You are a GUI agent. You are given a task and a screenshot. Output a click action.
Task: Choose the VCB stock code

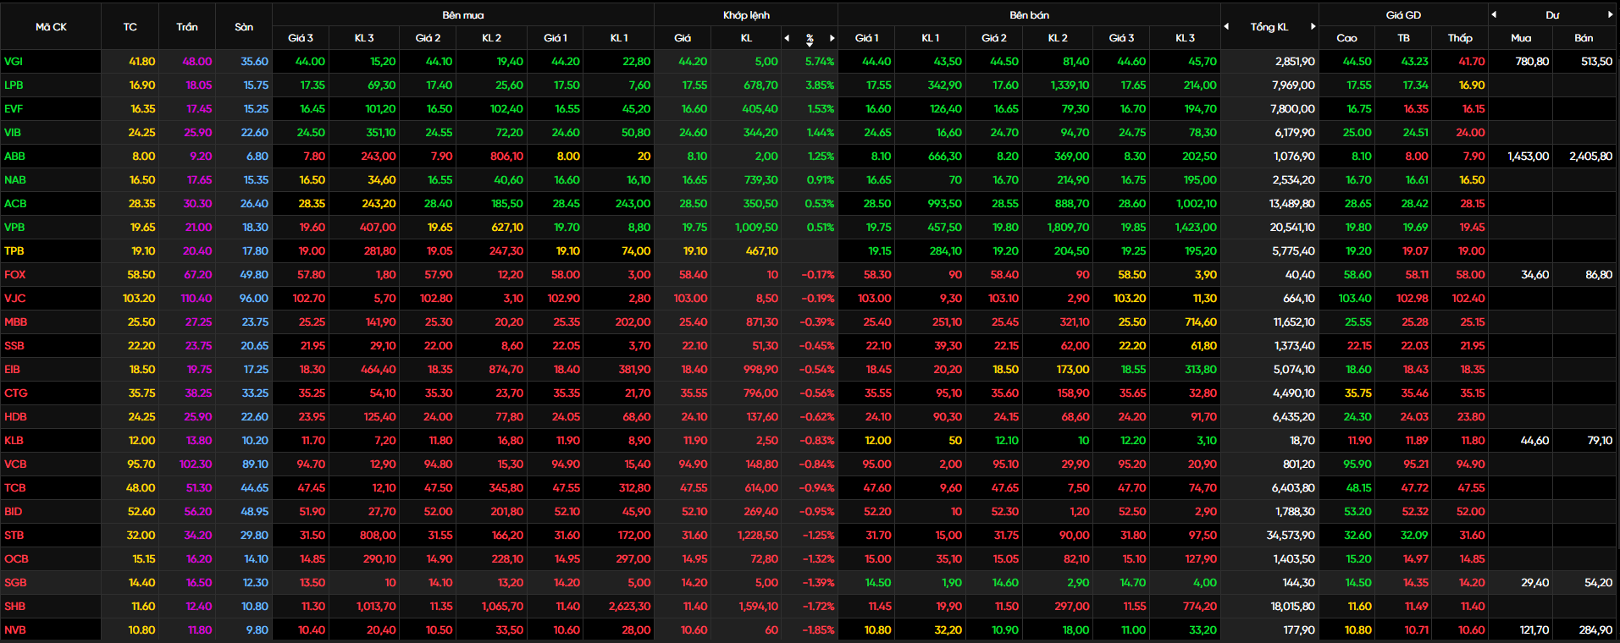click(x=15, y=464)
